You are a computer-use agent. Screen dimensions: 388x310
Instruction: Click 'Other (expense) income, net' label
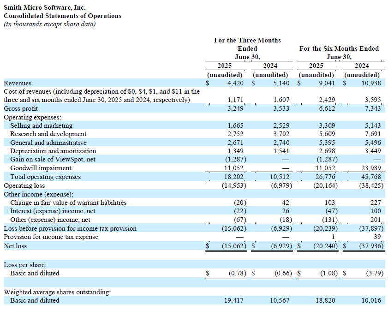click(x=50, y=220)
